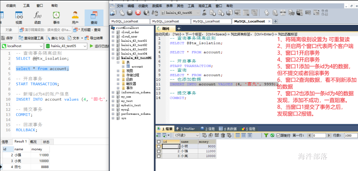The width and height of the screenshot is (358, 171).
Task: Click the green refresh results icon
Action: (272, 135)
